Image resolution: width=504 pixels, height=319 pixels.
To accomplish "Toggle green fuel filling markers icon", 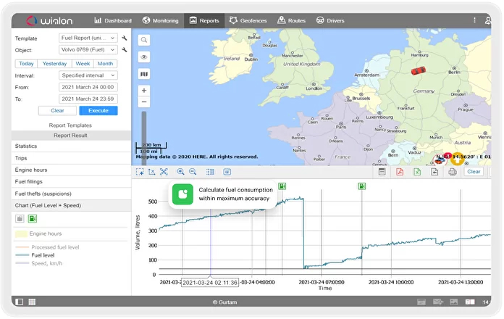I will [x=33, y=218].
